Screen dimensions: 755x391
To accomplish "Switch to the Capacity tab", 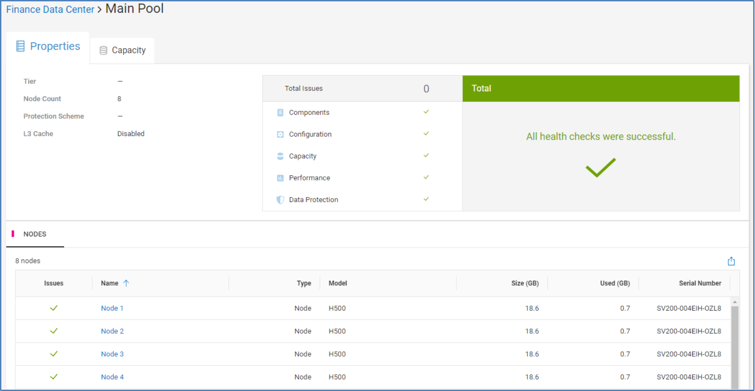I will point(122,50).
